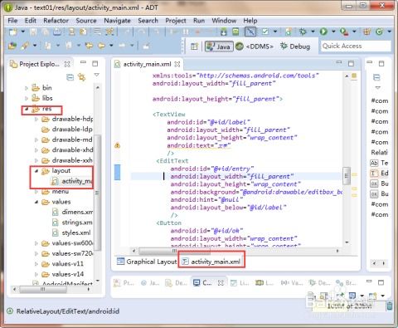
Task: Minimize the bottom Console panel
Action: [369, 281]
